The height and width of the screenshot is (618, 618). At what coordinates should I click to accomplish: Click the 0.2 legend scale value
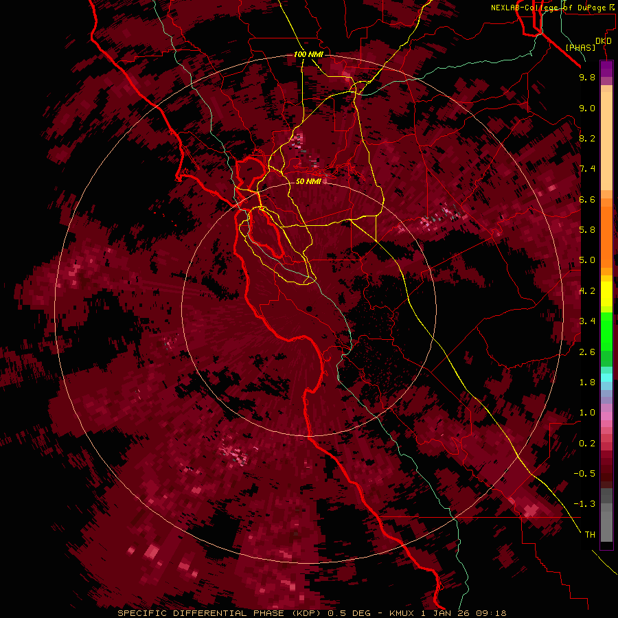tap(587, 444)
